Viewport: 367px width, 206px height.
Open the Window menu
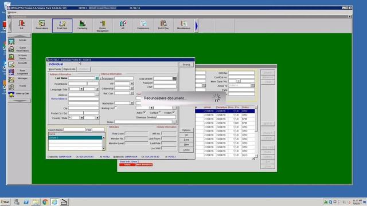click(11, 13)
